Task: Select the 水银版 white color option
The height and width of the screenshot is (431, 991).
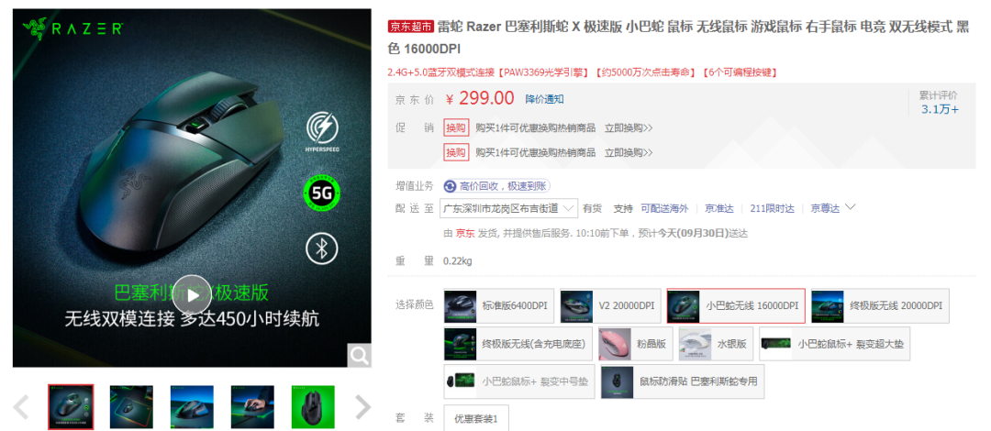Action: (x=716, y=344)
